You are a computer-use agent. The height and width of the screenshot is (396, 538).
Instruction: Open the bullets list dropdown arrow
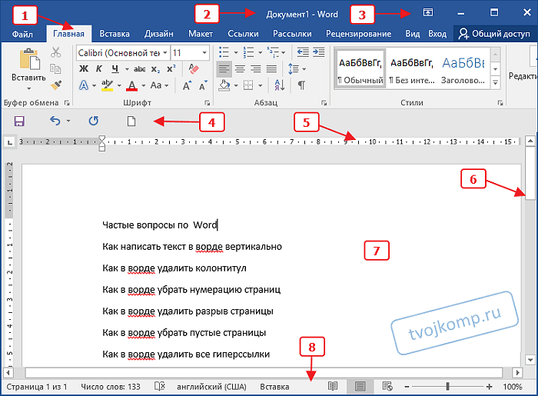pyautogui.click(x=236, y=52)
